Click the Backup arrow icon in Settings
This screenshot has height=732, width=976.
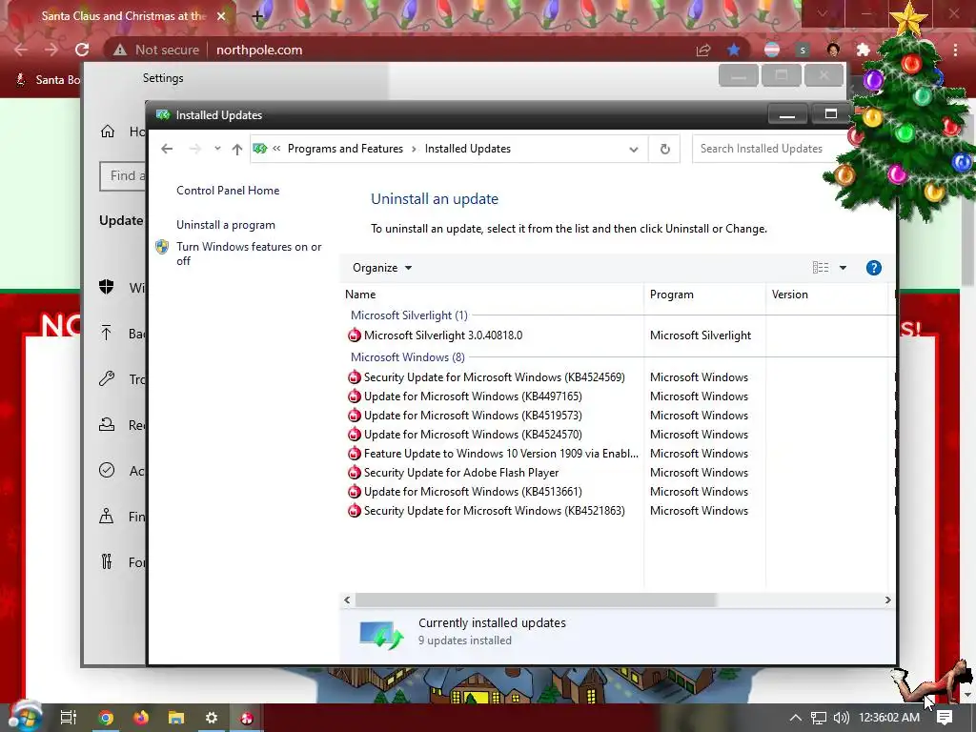[107, 333]
